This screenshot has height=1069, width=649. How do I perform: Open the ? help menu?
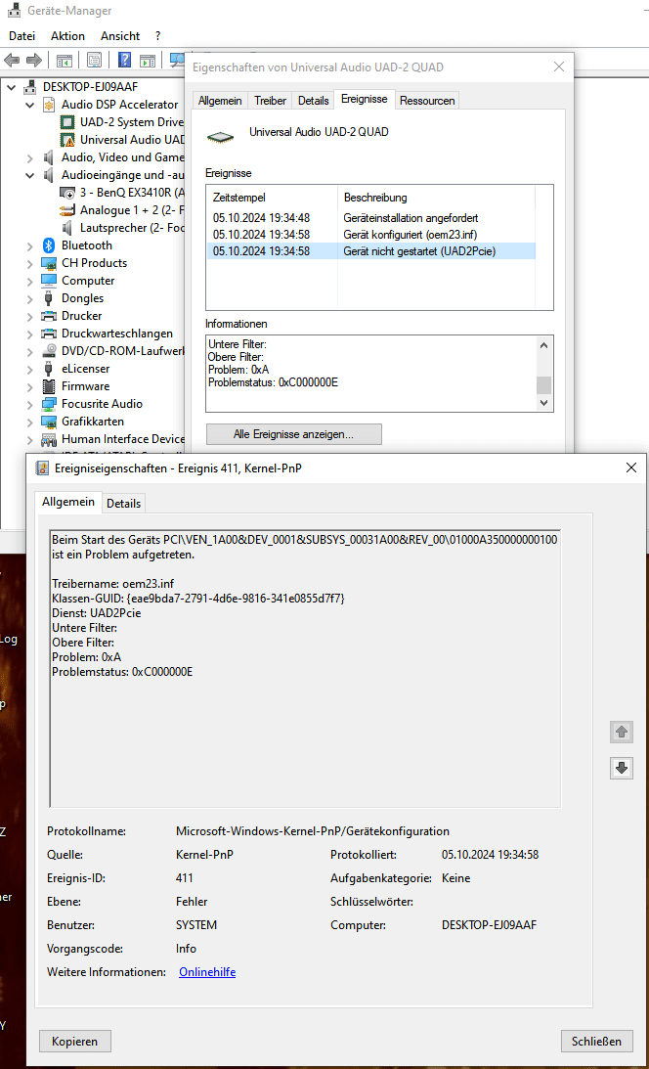pyautogui.click(x=158, y=36)
